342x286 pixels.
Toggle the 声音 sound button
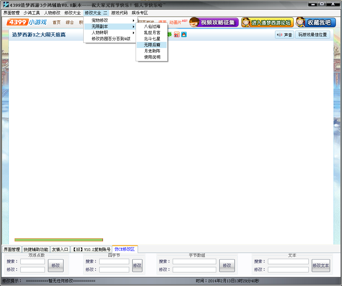point(285,35)
